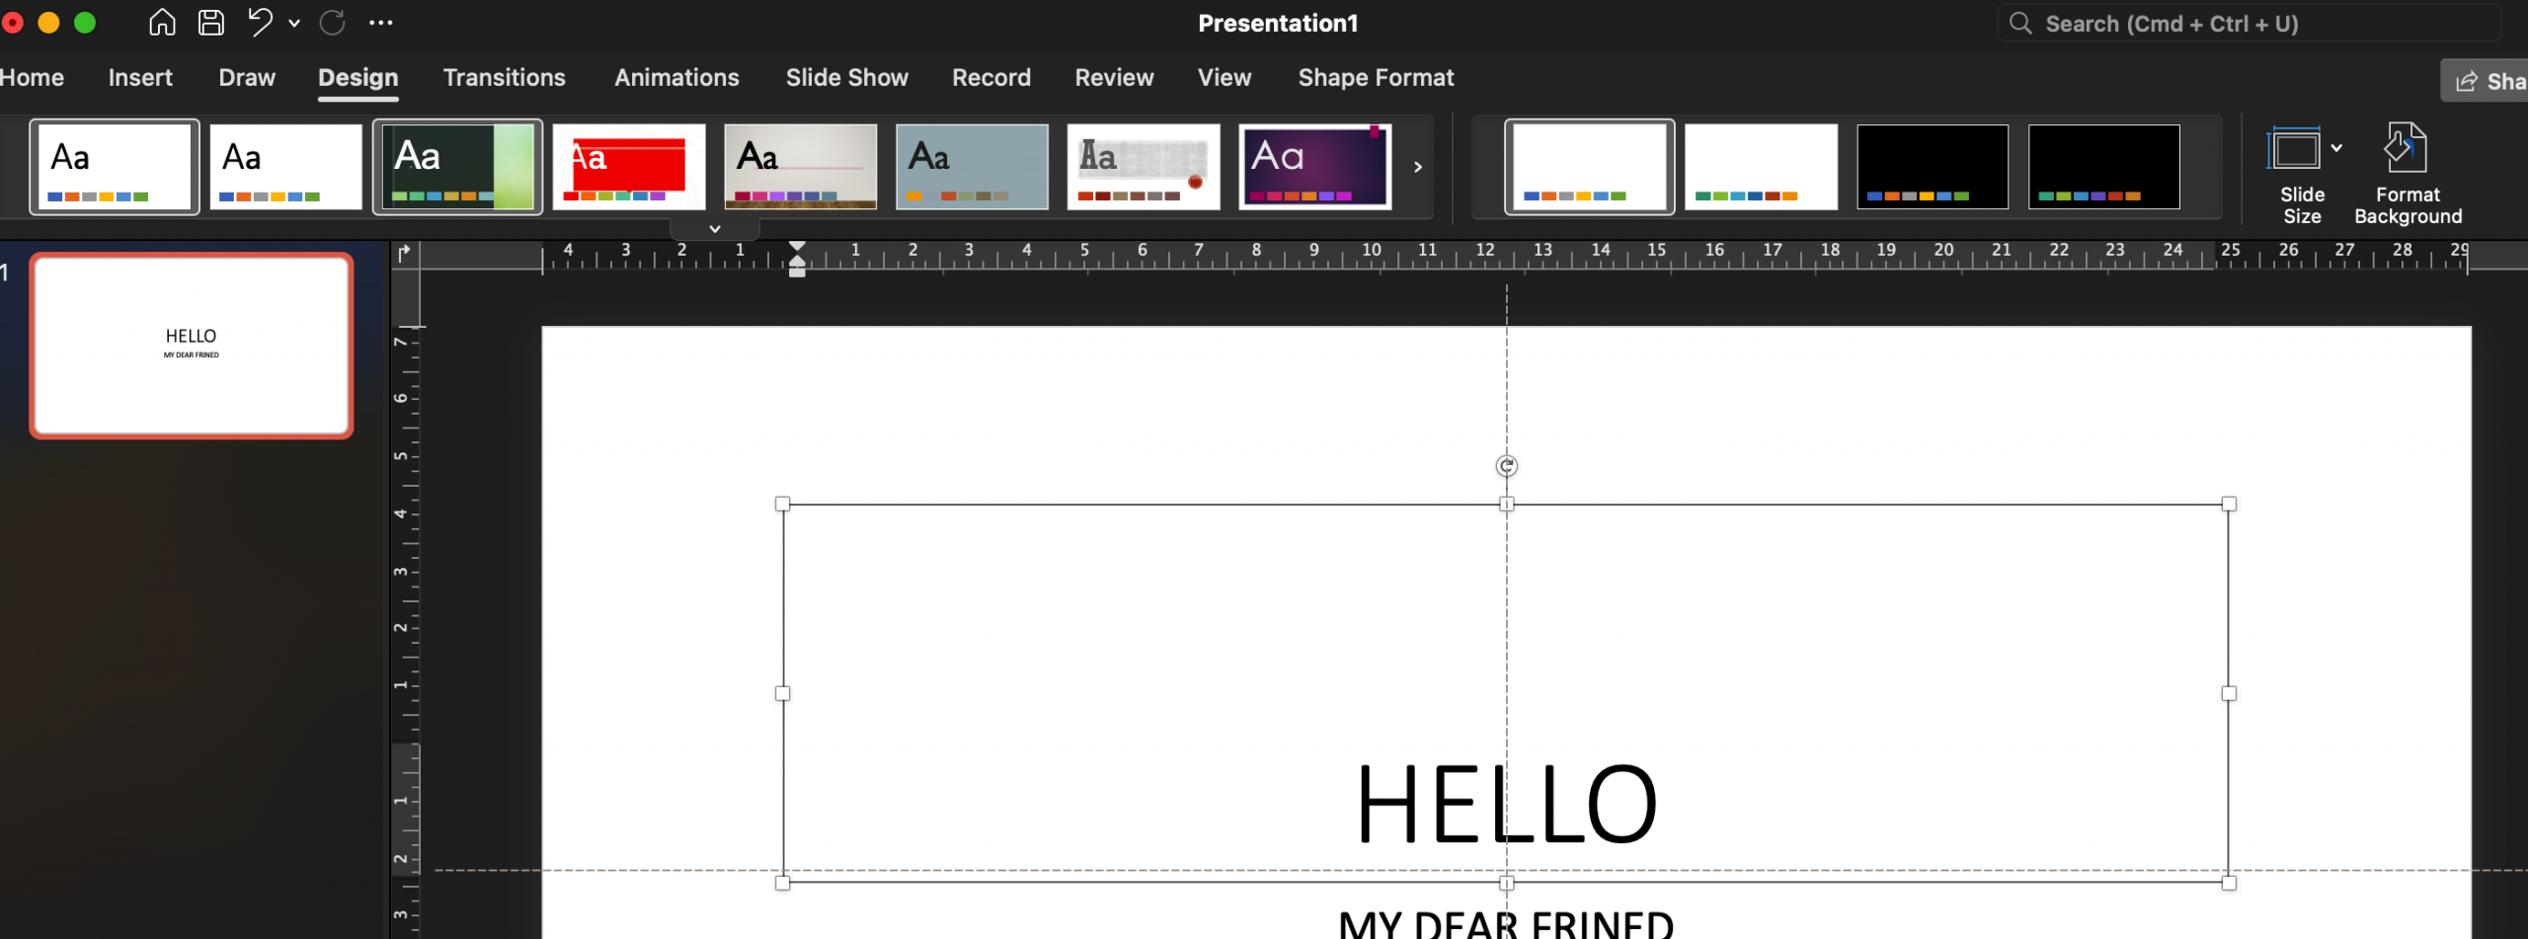Select slide 1 thumbnail in panel
Screen dimensions: 2528x939
[x=192, y=346]
